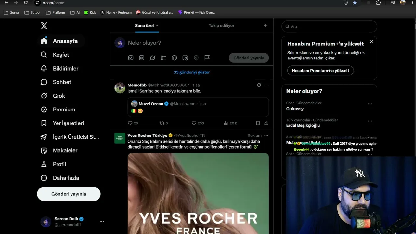Open the Futbol bookmarks folder
The width and height of the screenshot is (416, 234).
pos(32,12)
